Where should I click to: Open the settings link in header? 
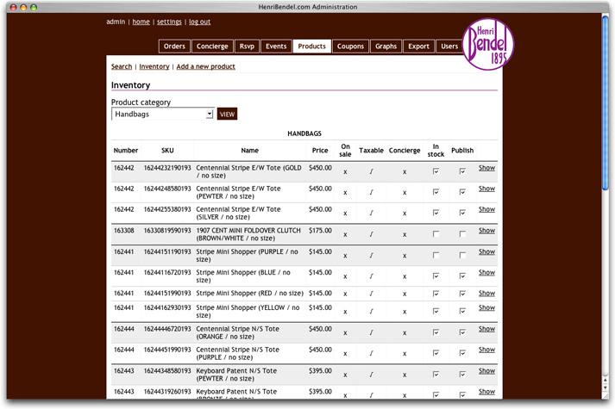click(x=169, y=22)
